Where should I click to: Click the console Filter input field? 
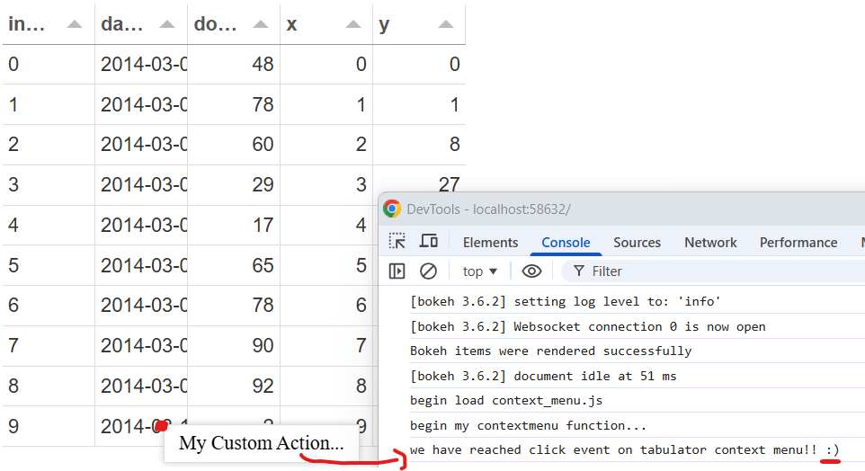coord(710,271)
